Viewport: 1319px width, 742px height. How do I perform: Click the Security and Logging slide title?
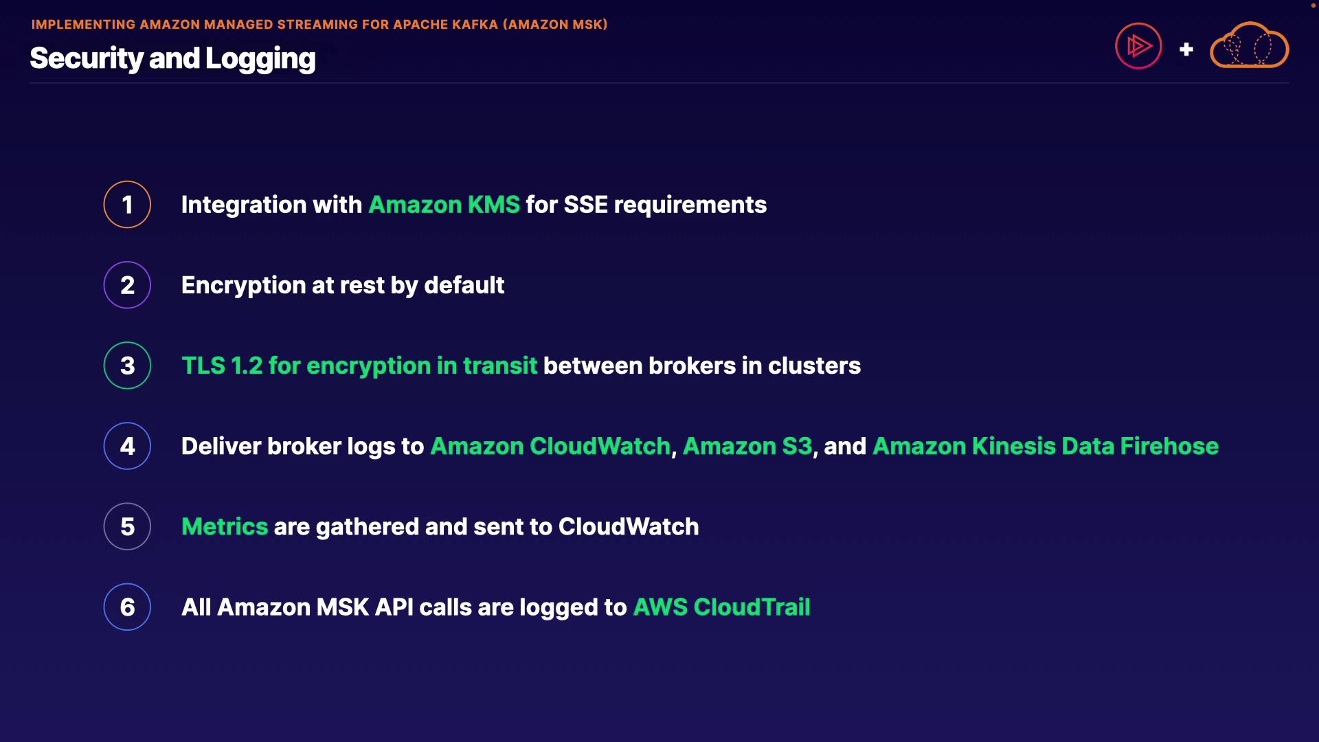(x=172, y=58)
